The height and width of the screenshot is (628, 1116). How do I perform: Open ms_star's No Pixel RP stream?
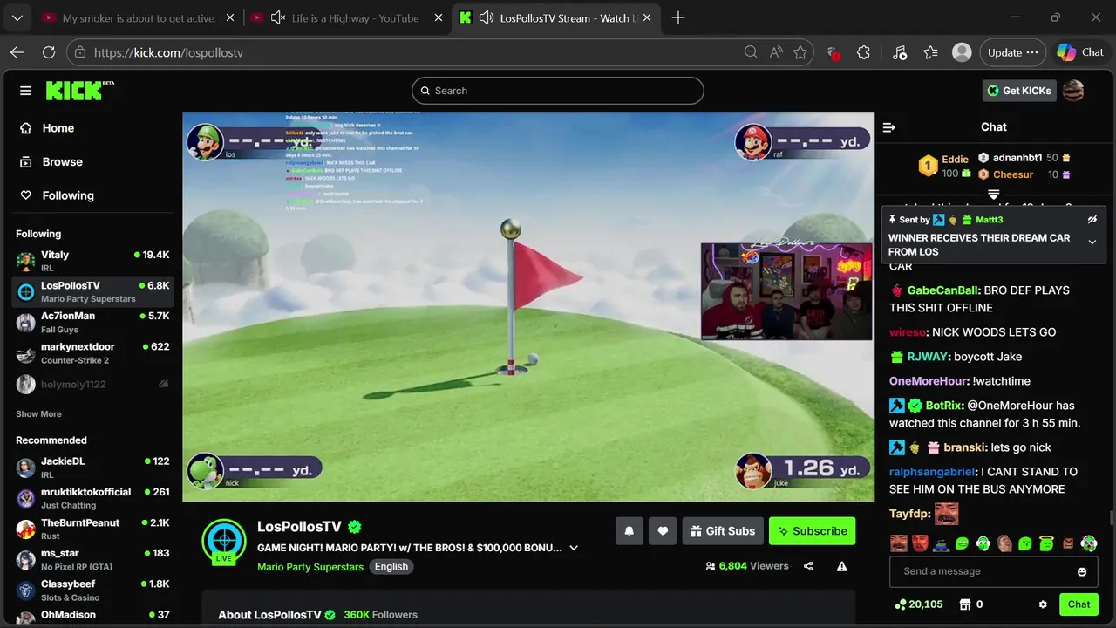click(x=92, y=559)
